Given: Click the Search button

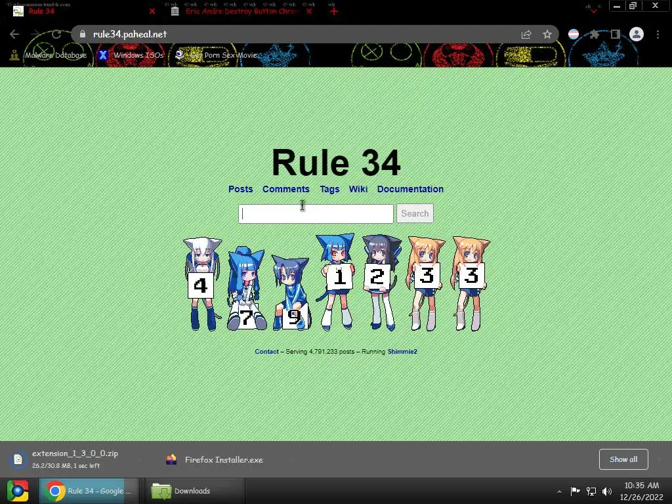Looking at the screenshot, I should (x=415, y=213).
